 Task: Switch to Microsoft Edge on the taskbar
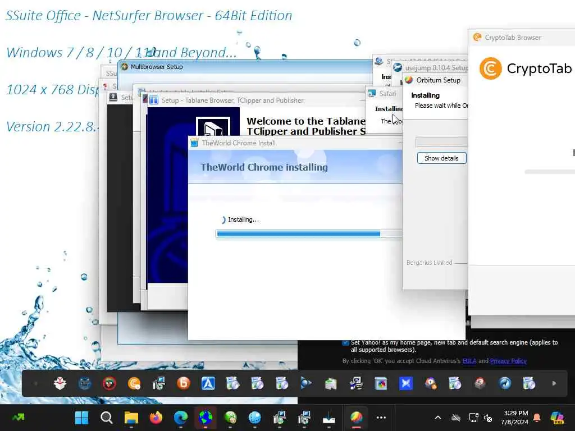[x=181, y=418]
